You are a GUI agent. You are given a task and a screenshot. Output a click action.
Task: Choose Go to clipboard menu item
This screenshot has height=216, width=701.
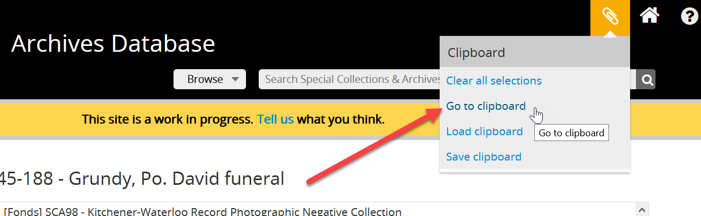(x=486, y=106)
